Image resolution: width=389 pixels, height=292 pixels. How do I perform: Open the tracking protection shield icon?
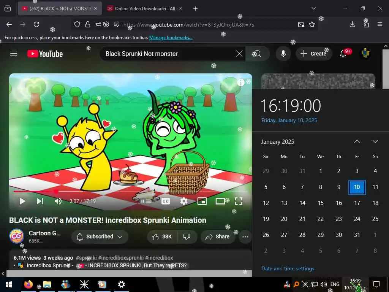click(77, 24)
